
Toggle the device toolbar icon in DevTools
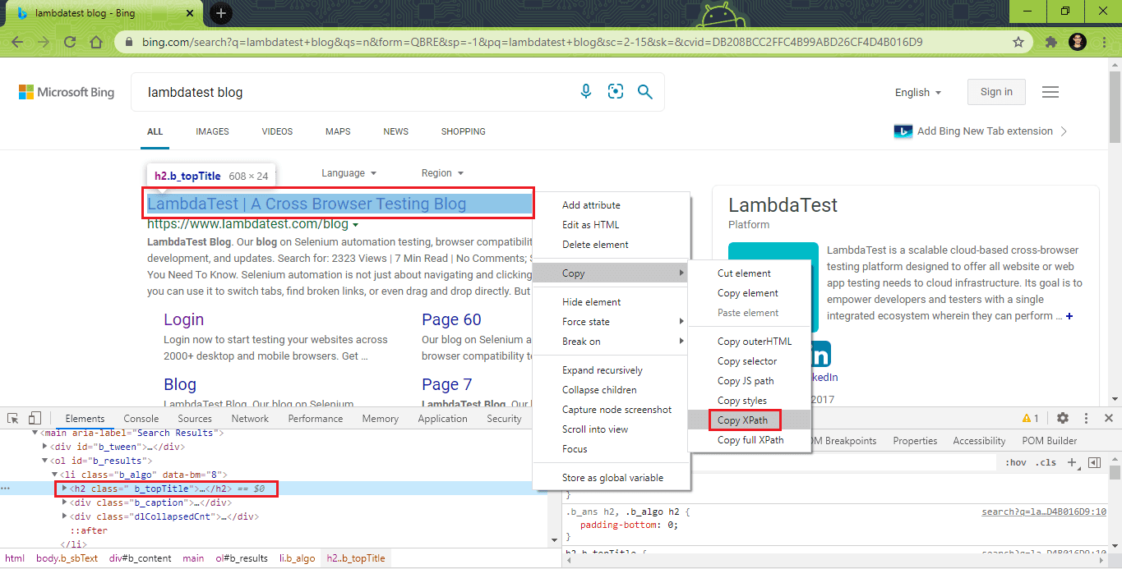point(35,418)
